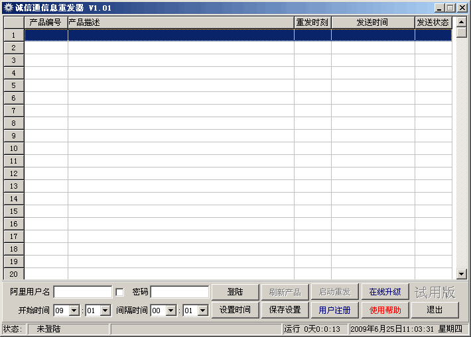The width and height of the screenshot is (471, 337).
Task: Click the 退出 exit button
Action: [435, 310]
